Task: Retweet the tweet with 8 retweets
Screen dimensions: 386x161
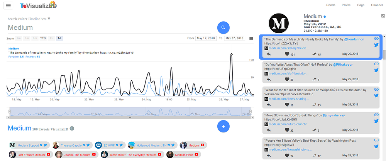Action: [x=314, y=79]
